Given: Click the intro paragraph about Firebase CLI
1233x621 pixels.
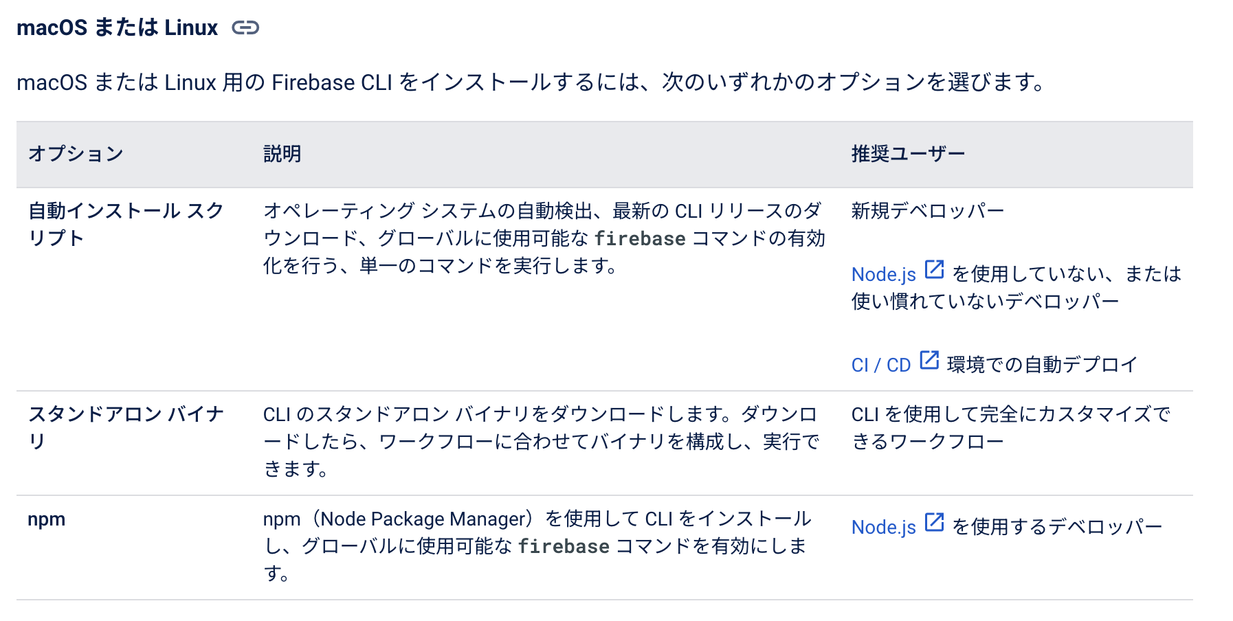Looking at the screenshot, I should (x=531, y=82).
